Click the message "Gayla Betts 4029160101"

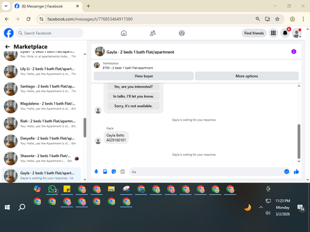click(116, 138)
